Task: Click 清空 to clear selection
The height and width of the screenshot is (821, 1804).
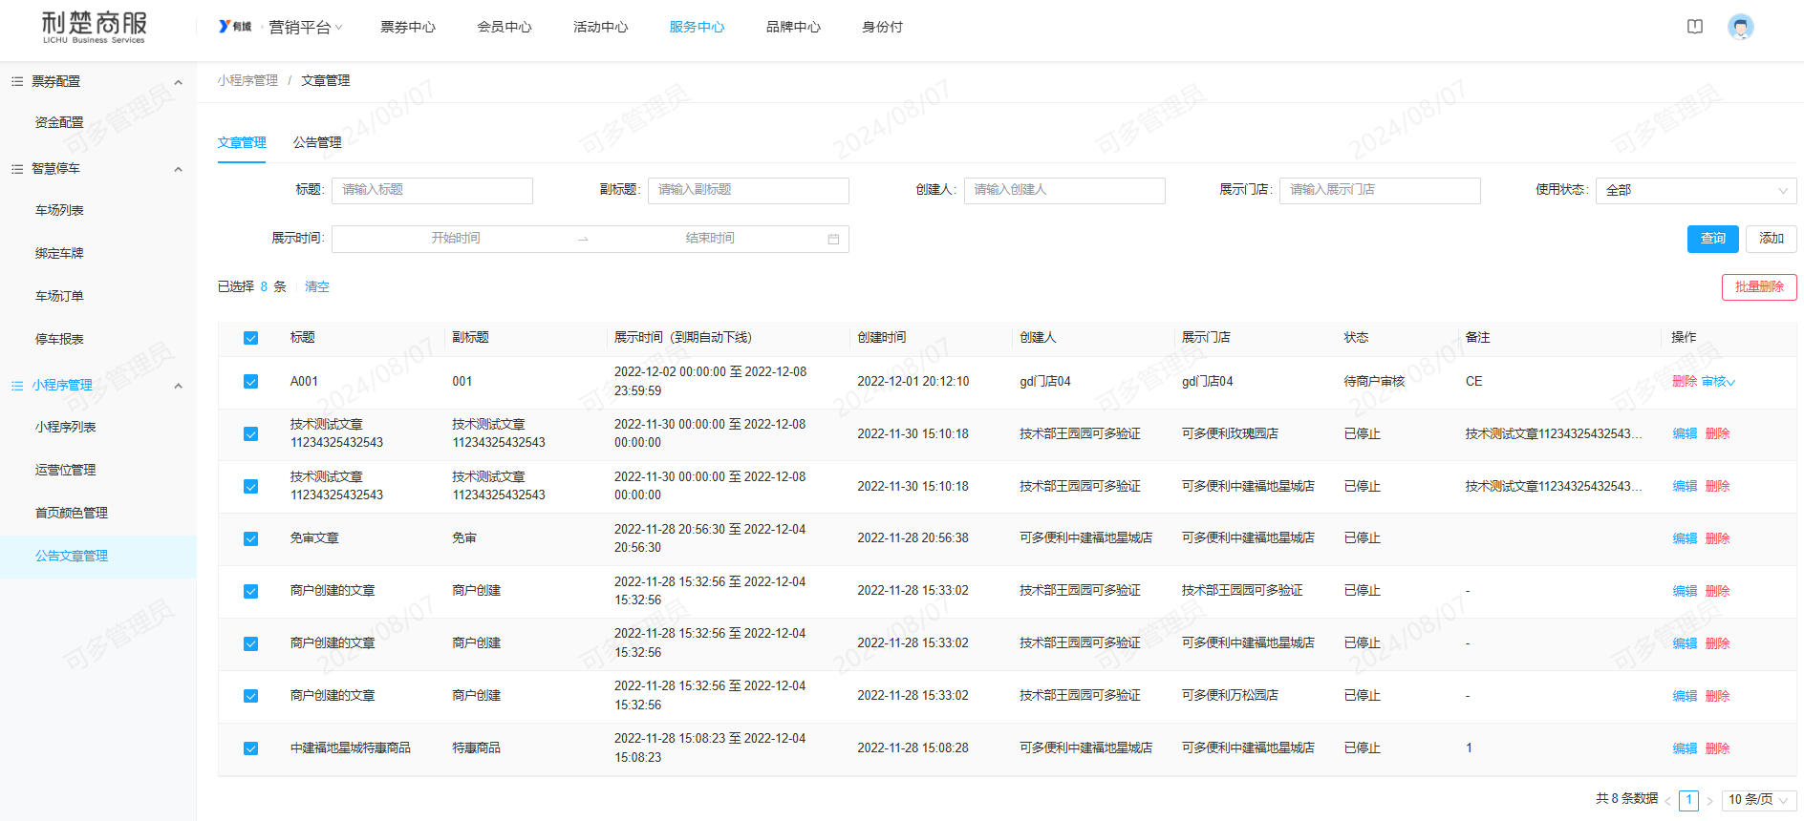Action: (317, 286)
